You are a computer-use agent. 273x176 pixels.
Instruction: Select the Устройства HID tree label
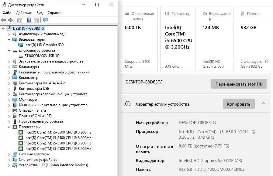pyautogui.click(x=54, y=165)
